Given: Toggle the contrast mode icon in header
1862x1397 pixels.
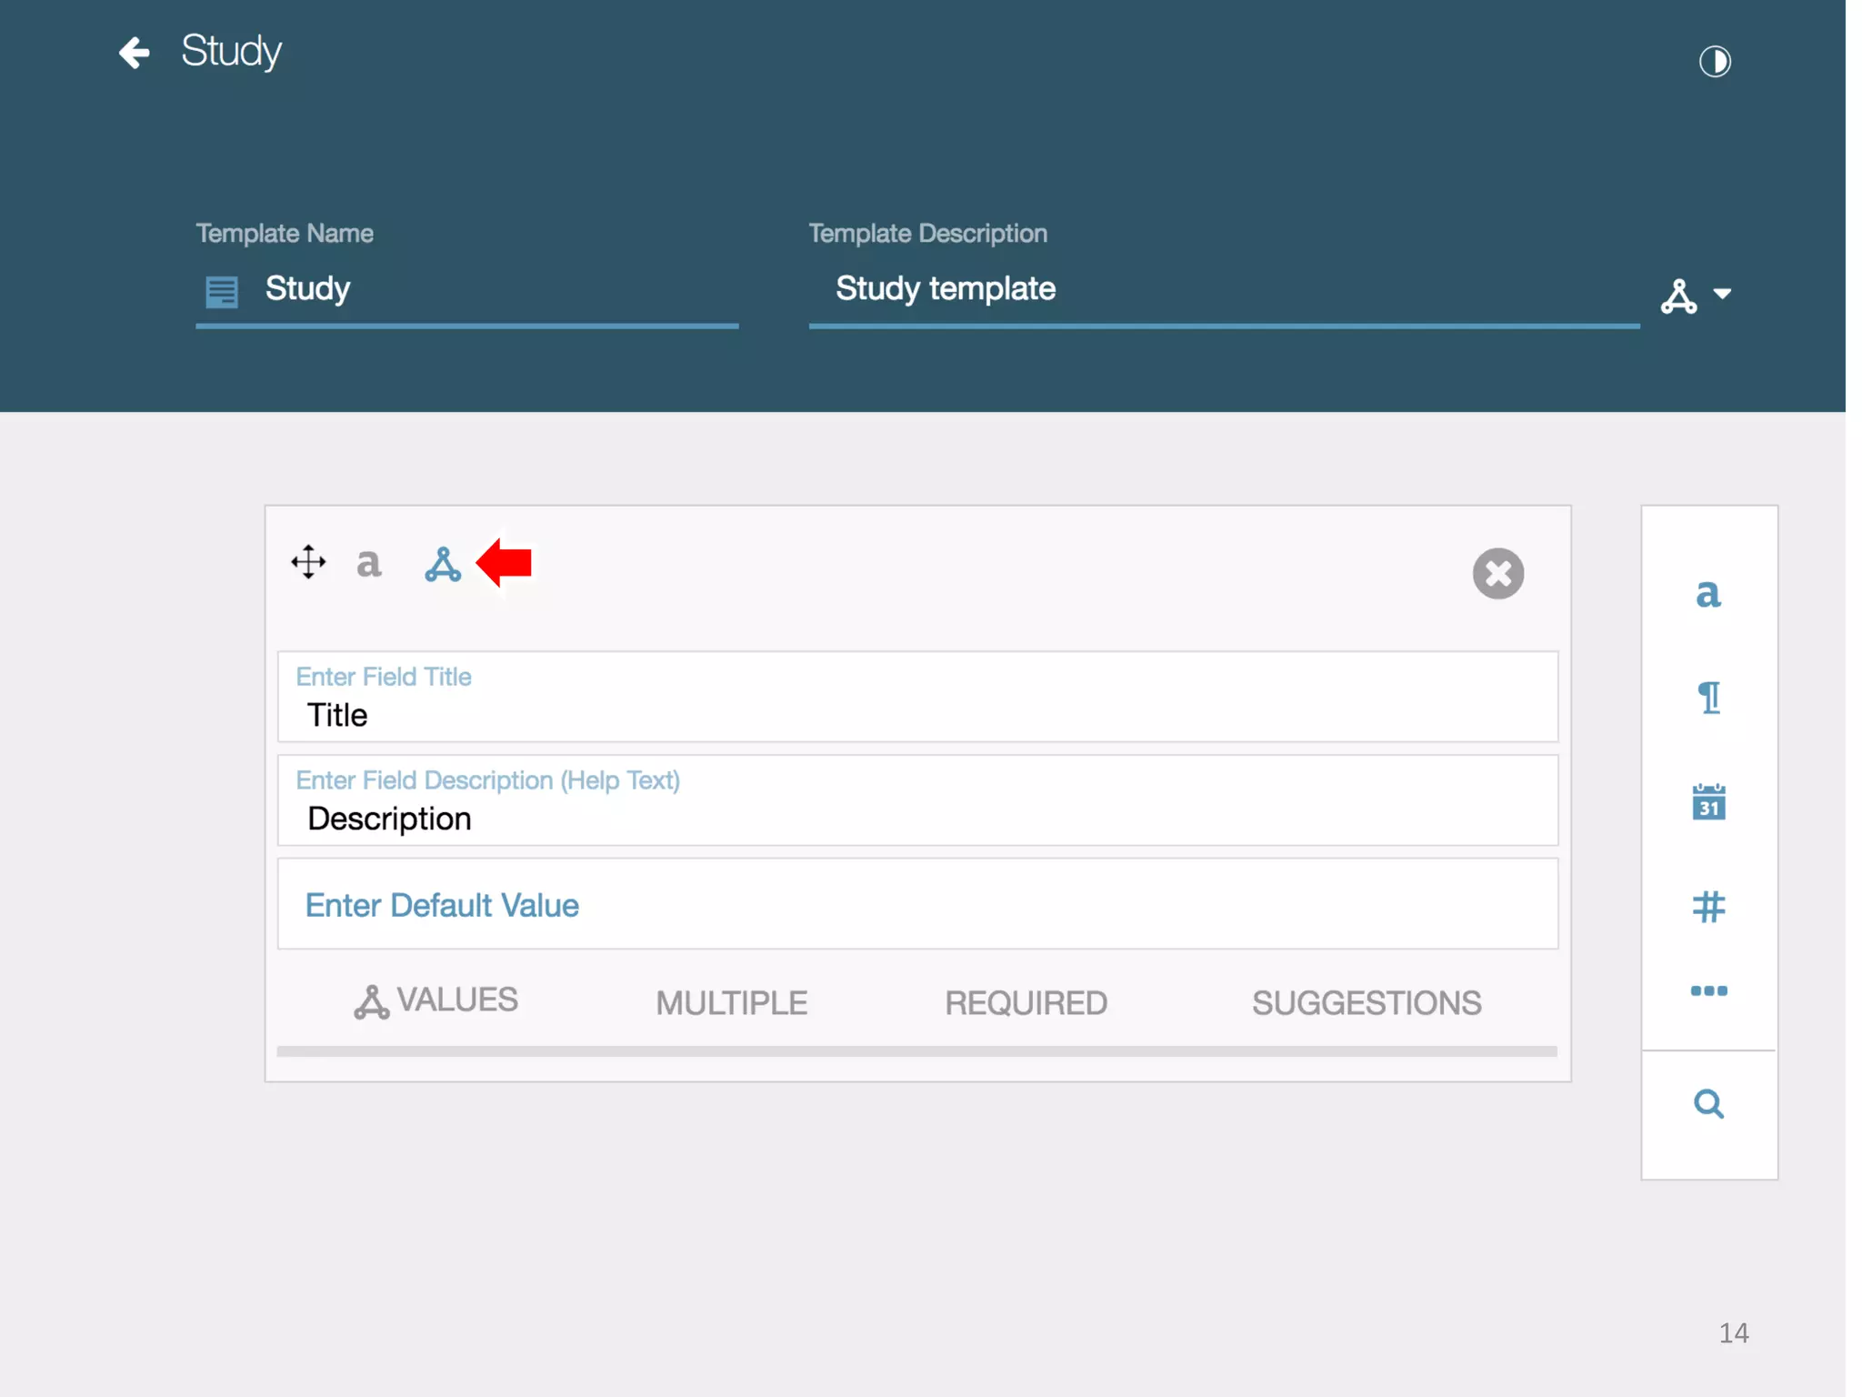Looking at the screenshot, I should click(1714, 62).
